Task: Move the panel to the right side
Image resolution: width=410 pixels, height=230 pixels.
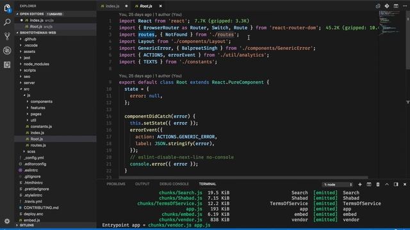Action: 396,185
